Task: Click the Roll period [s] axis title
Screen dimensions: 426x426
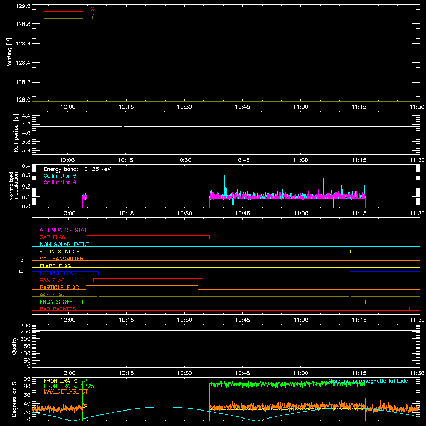Action: pos(16,133)
